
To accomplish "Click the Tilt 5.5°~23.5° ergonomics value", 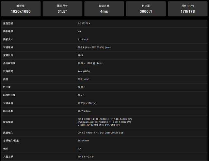I will click(86, 157).
